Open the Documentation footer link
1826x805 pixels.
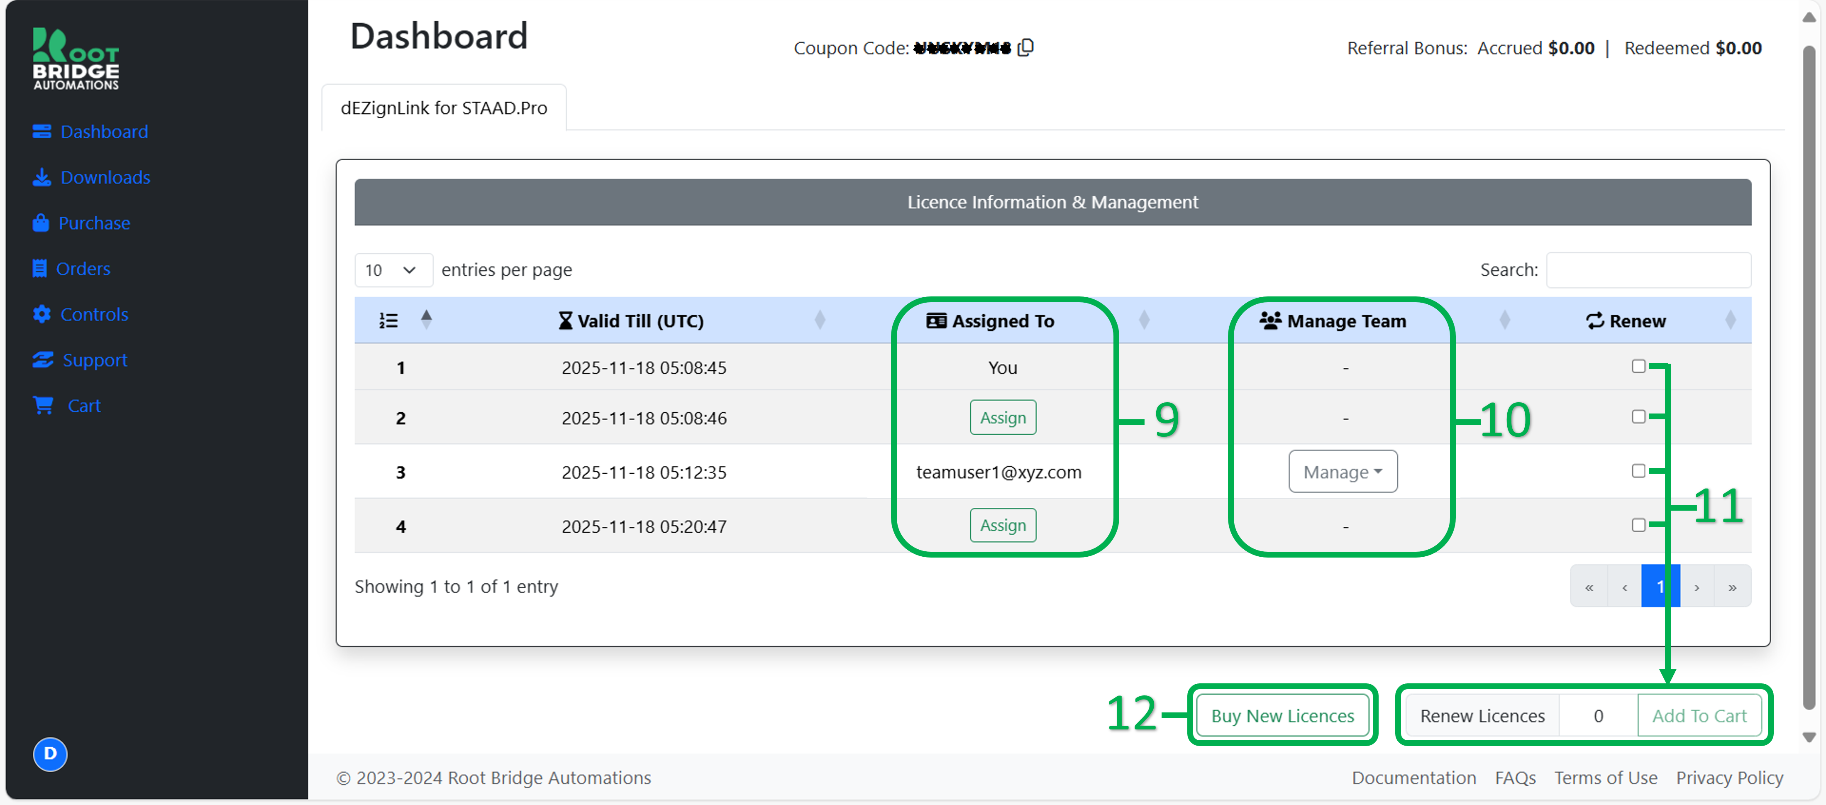[x=1413, y=778]
